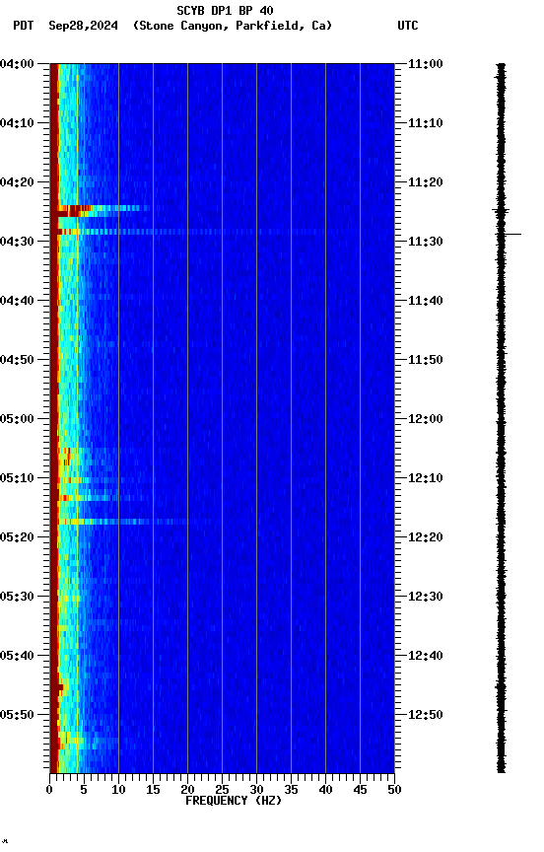The width and height of the screenshot is (544, 852).
Task: Click the '15' frequency axis tick label
Action: (x=153, y=790)
